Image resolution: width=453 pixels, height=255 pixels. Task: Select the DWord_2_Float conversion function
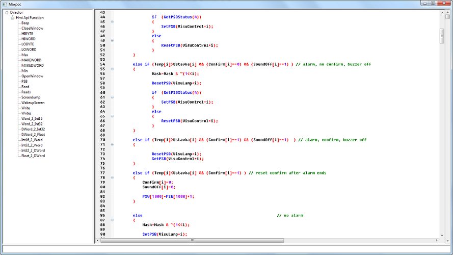(x=33, y=134)
